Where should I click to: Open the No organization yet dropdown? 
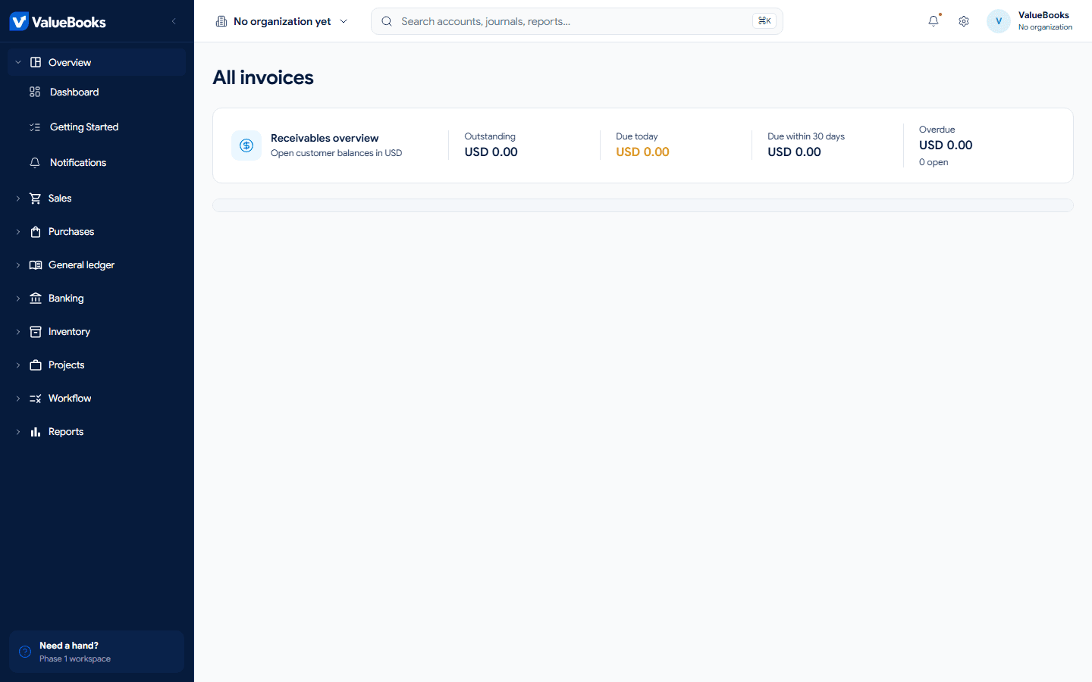(x=282, y=21)
